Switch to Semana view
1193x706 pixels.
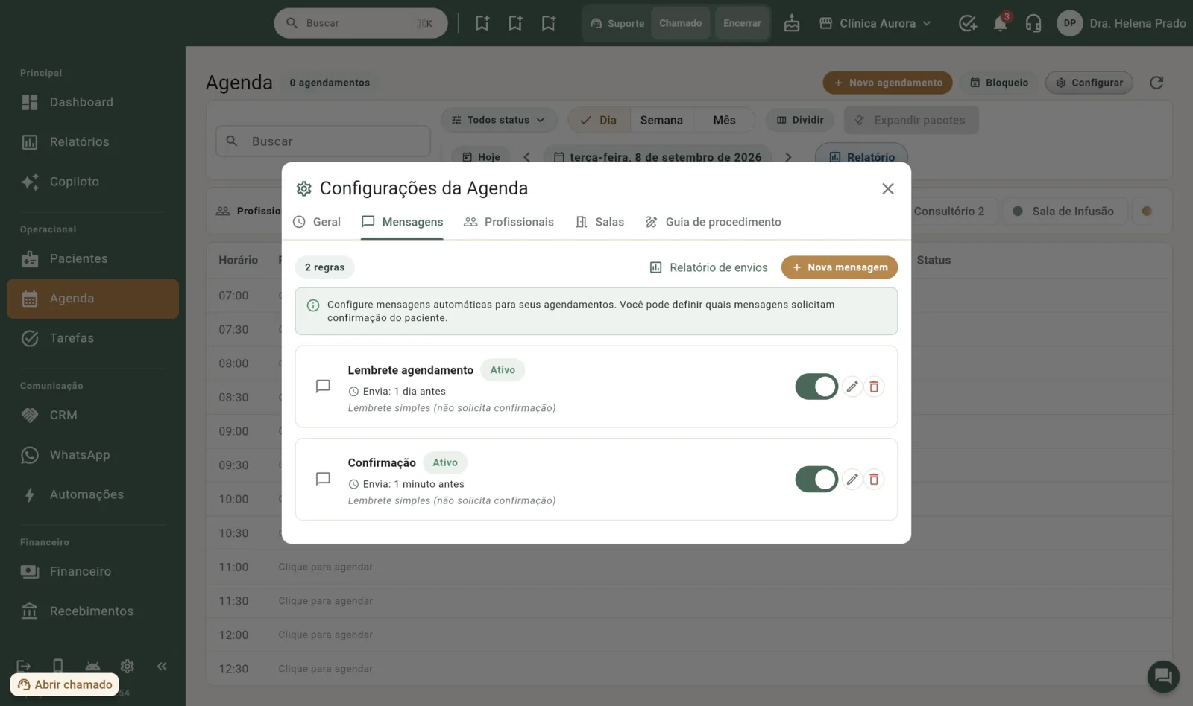(661, 120)
